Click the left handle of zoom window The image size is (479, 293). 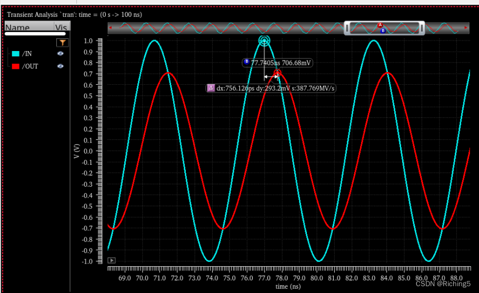point(347,28)
